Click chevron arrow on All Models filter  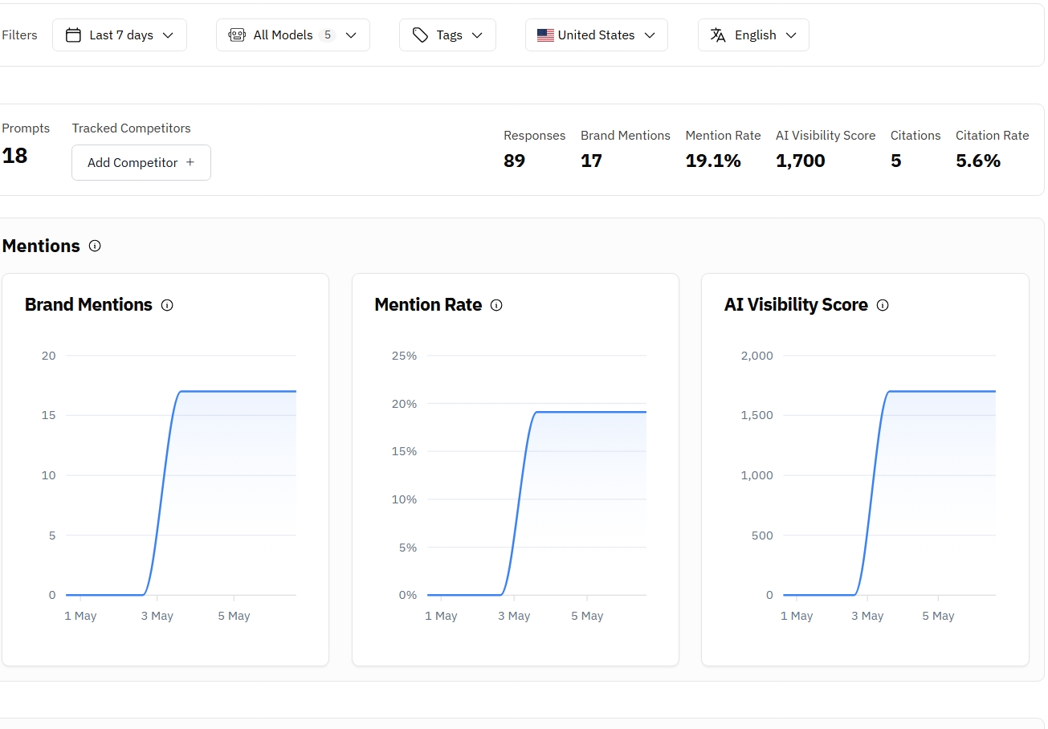click(x=351, y=35)
